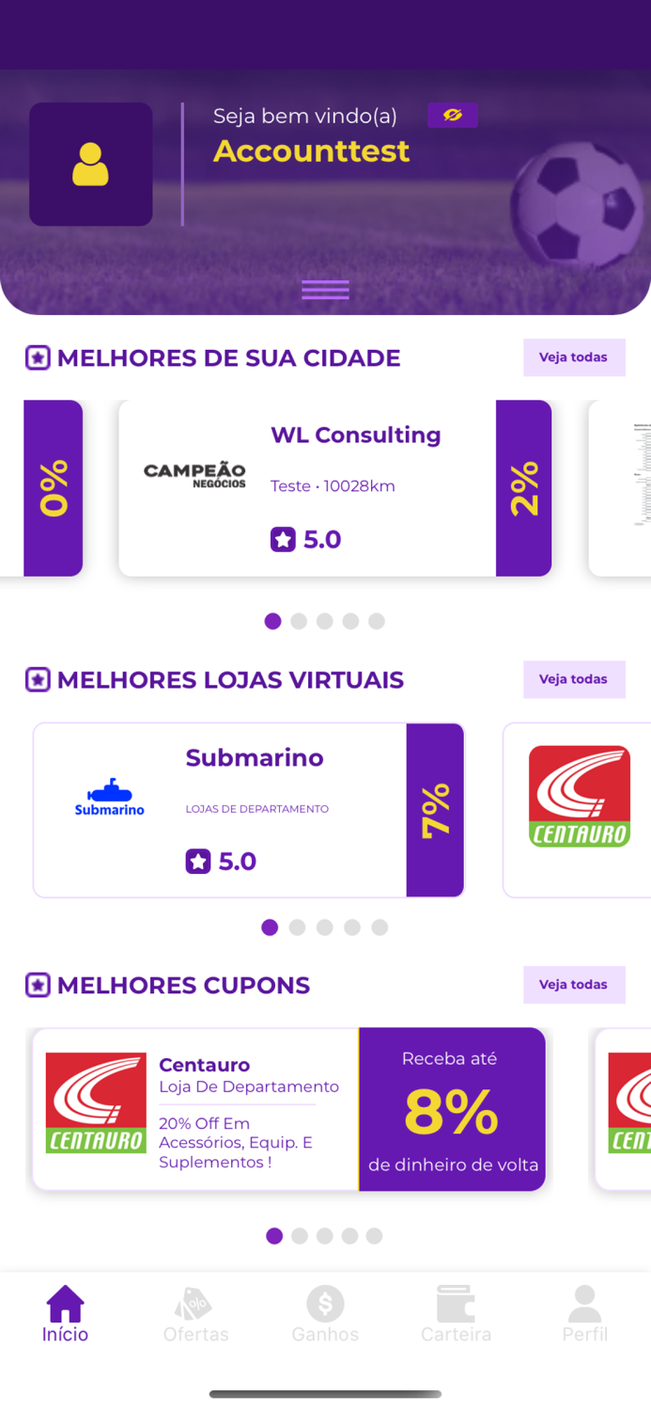Toggle the eye icon next to Seja bem vindo(a)

click(453, 115)
